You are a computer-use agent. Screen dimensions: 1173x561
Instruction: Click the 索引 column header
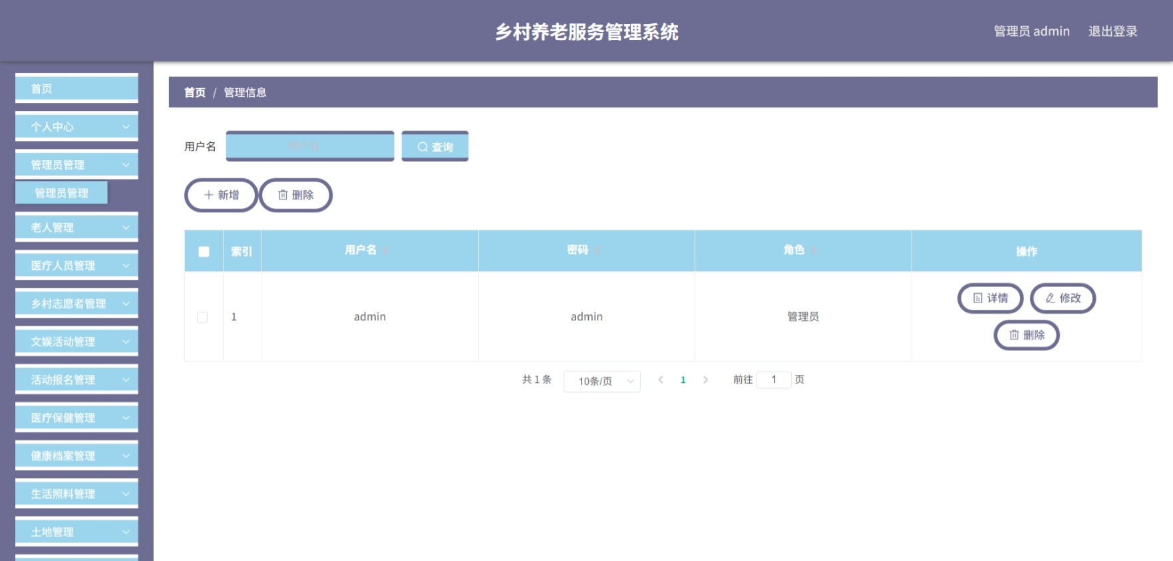242,251
